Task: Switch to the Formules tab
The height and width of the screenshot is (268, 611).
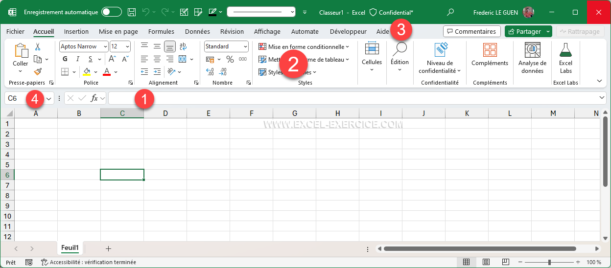Action: tap(161, 31)
